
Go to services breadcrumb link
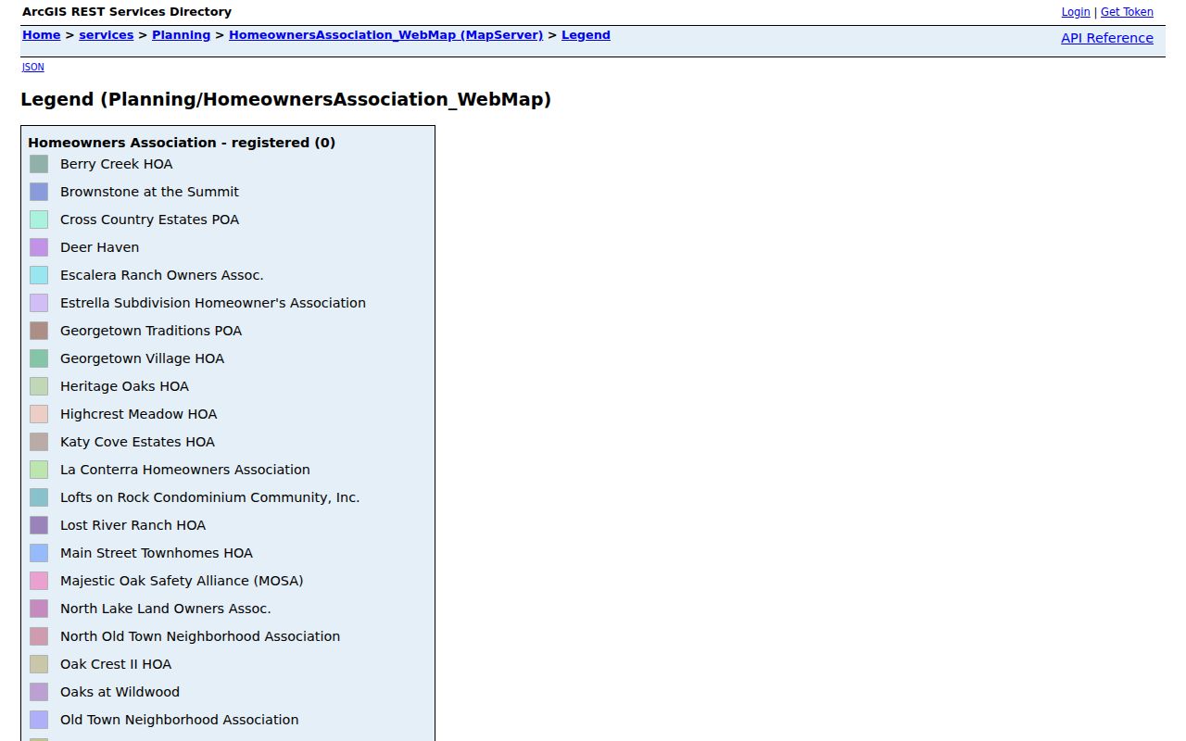pos(106,35)
